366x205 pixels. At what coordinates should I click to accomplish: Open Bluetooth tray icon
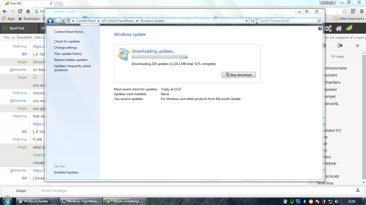pyautogui.click(x=305, y=202)
